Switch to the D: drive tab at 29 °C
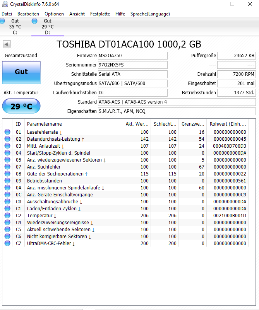The width and height of the screenshot is (259, 310). (48, 27)
